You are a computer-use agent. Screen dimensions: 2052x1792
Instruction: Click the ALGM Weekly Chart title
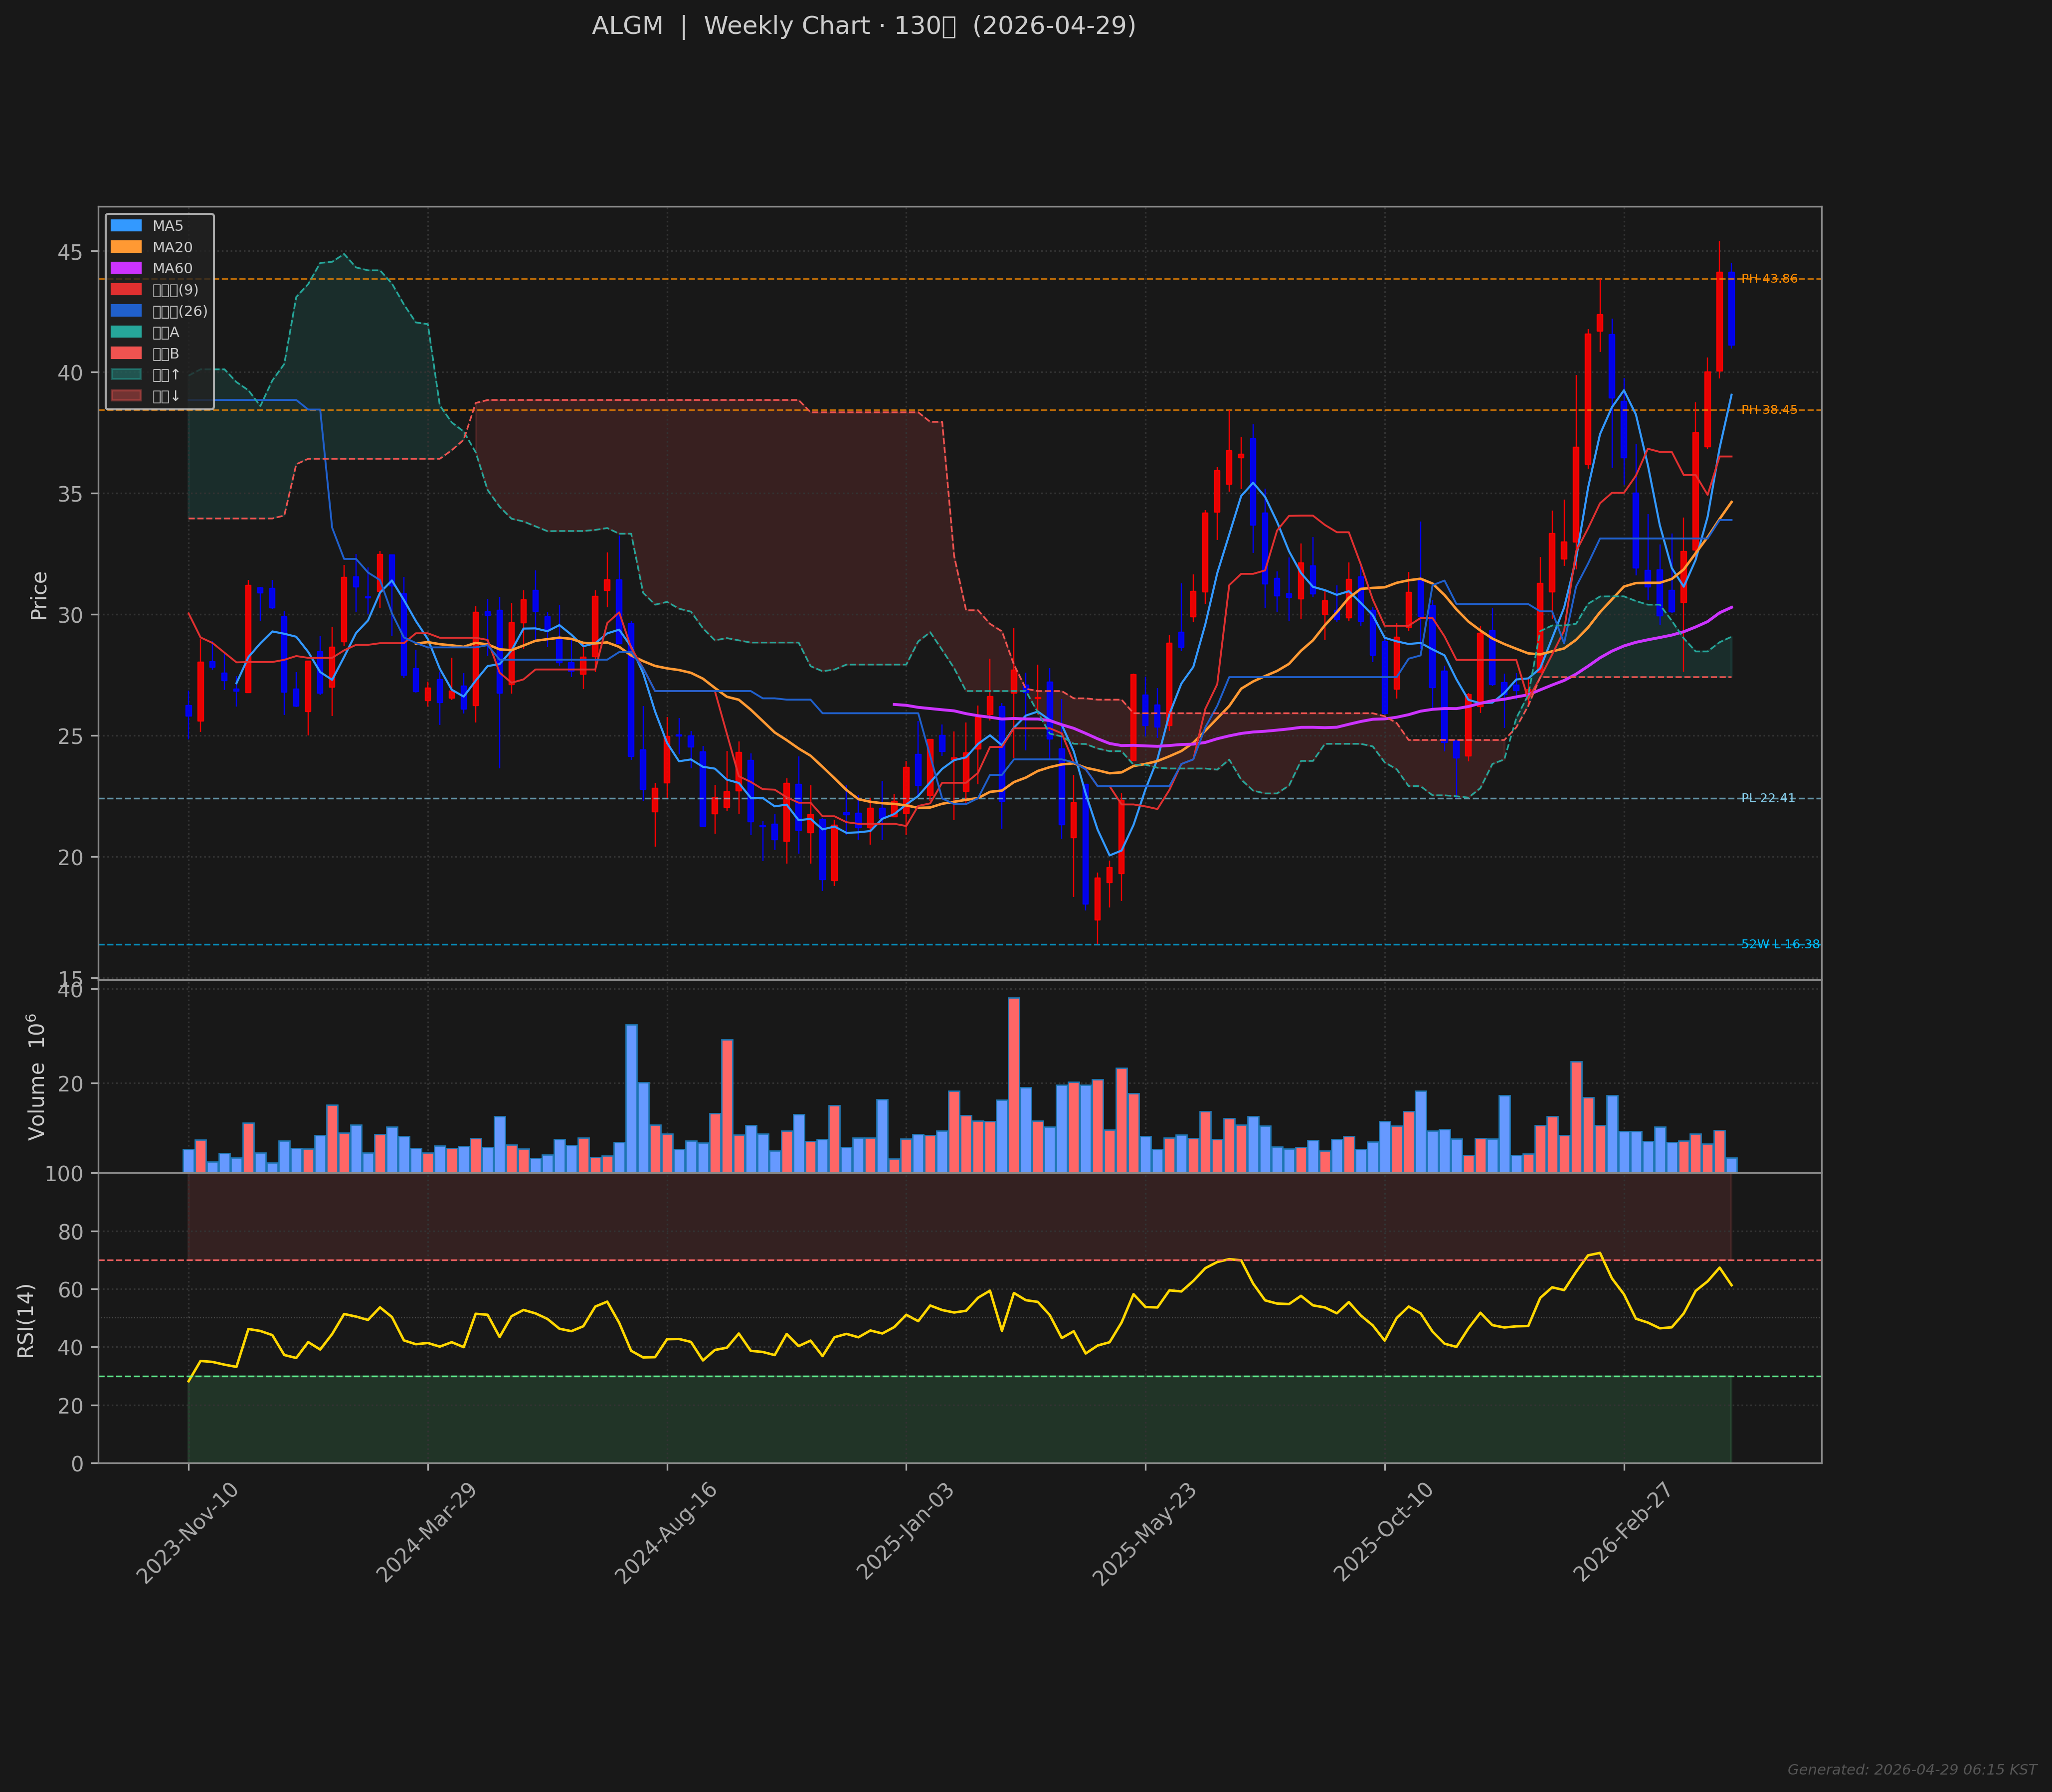863,26
